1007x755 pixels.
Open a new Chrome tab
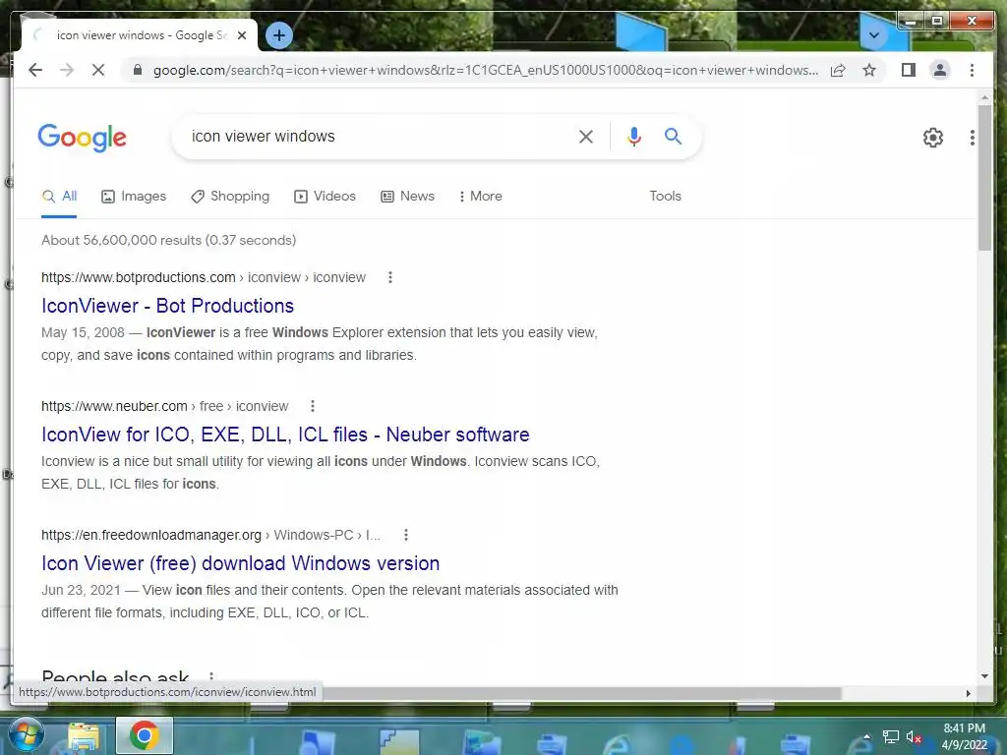coord(278,35)
